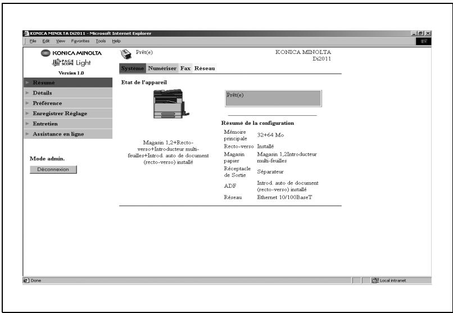Switch to the Numériser tab

pos(162,69)
